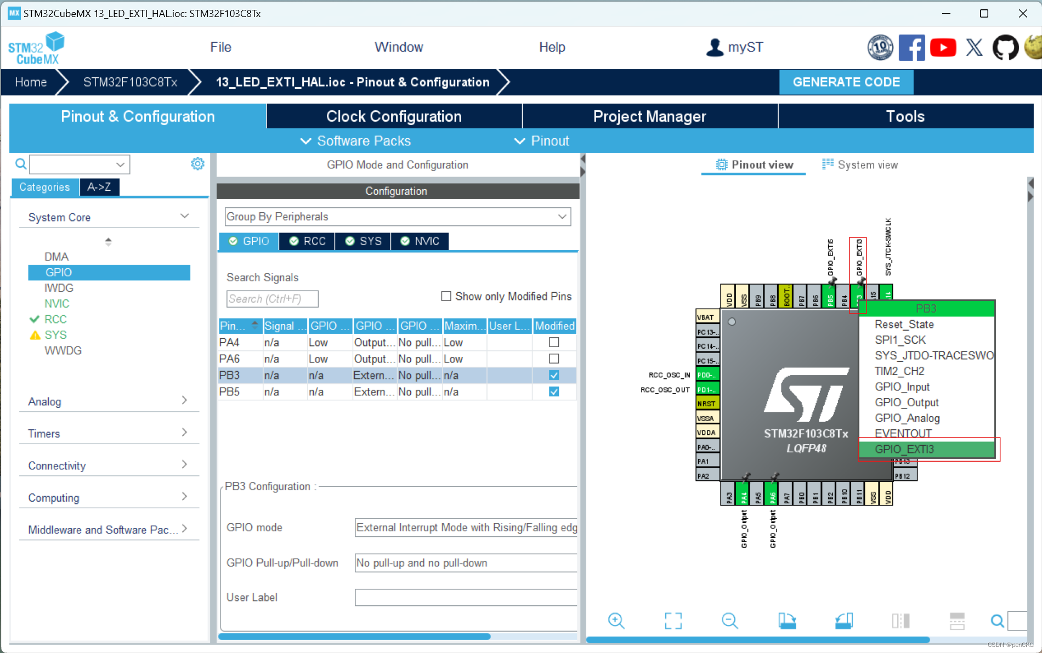Switch to the Project Manager tab
Viewport: 1042px width, 653px height.
[650, 116]
